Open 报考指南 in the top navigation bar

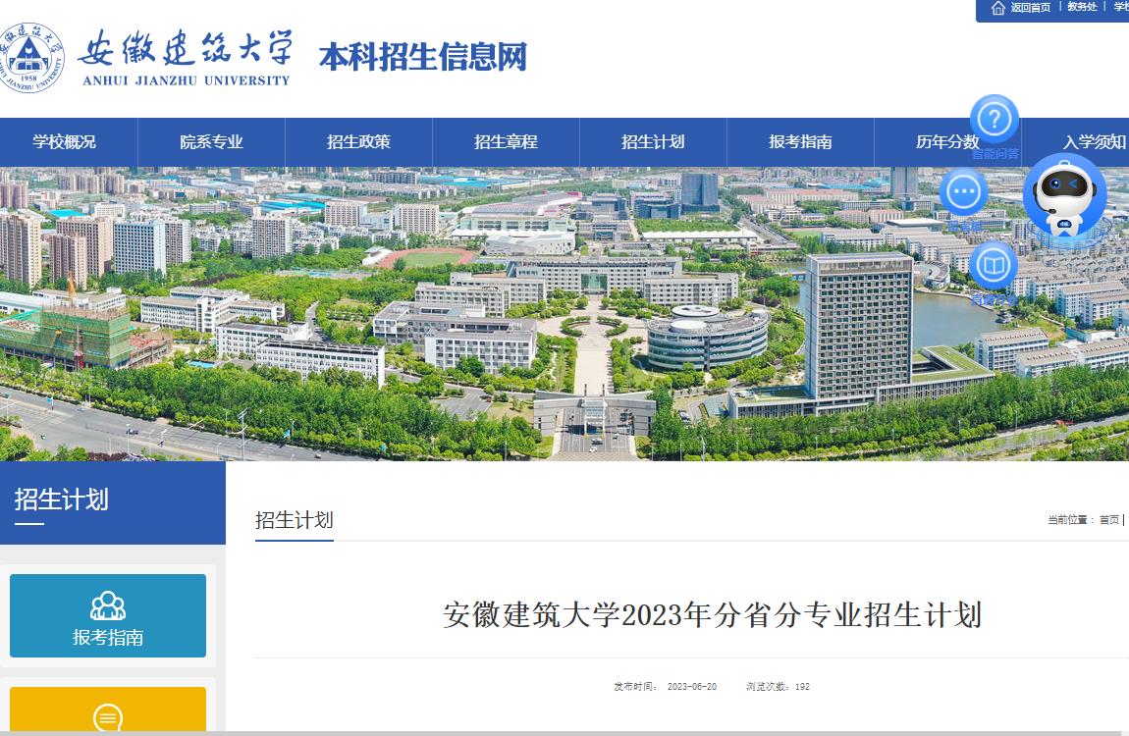(x=801, y=141)
